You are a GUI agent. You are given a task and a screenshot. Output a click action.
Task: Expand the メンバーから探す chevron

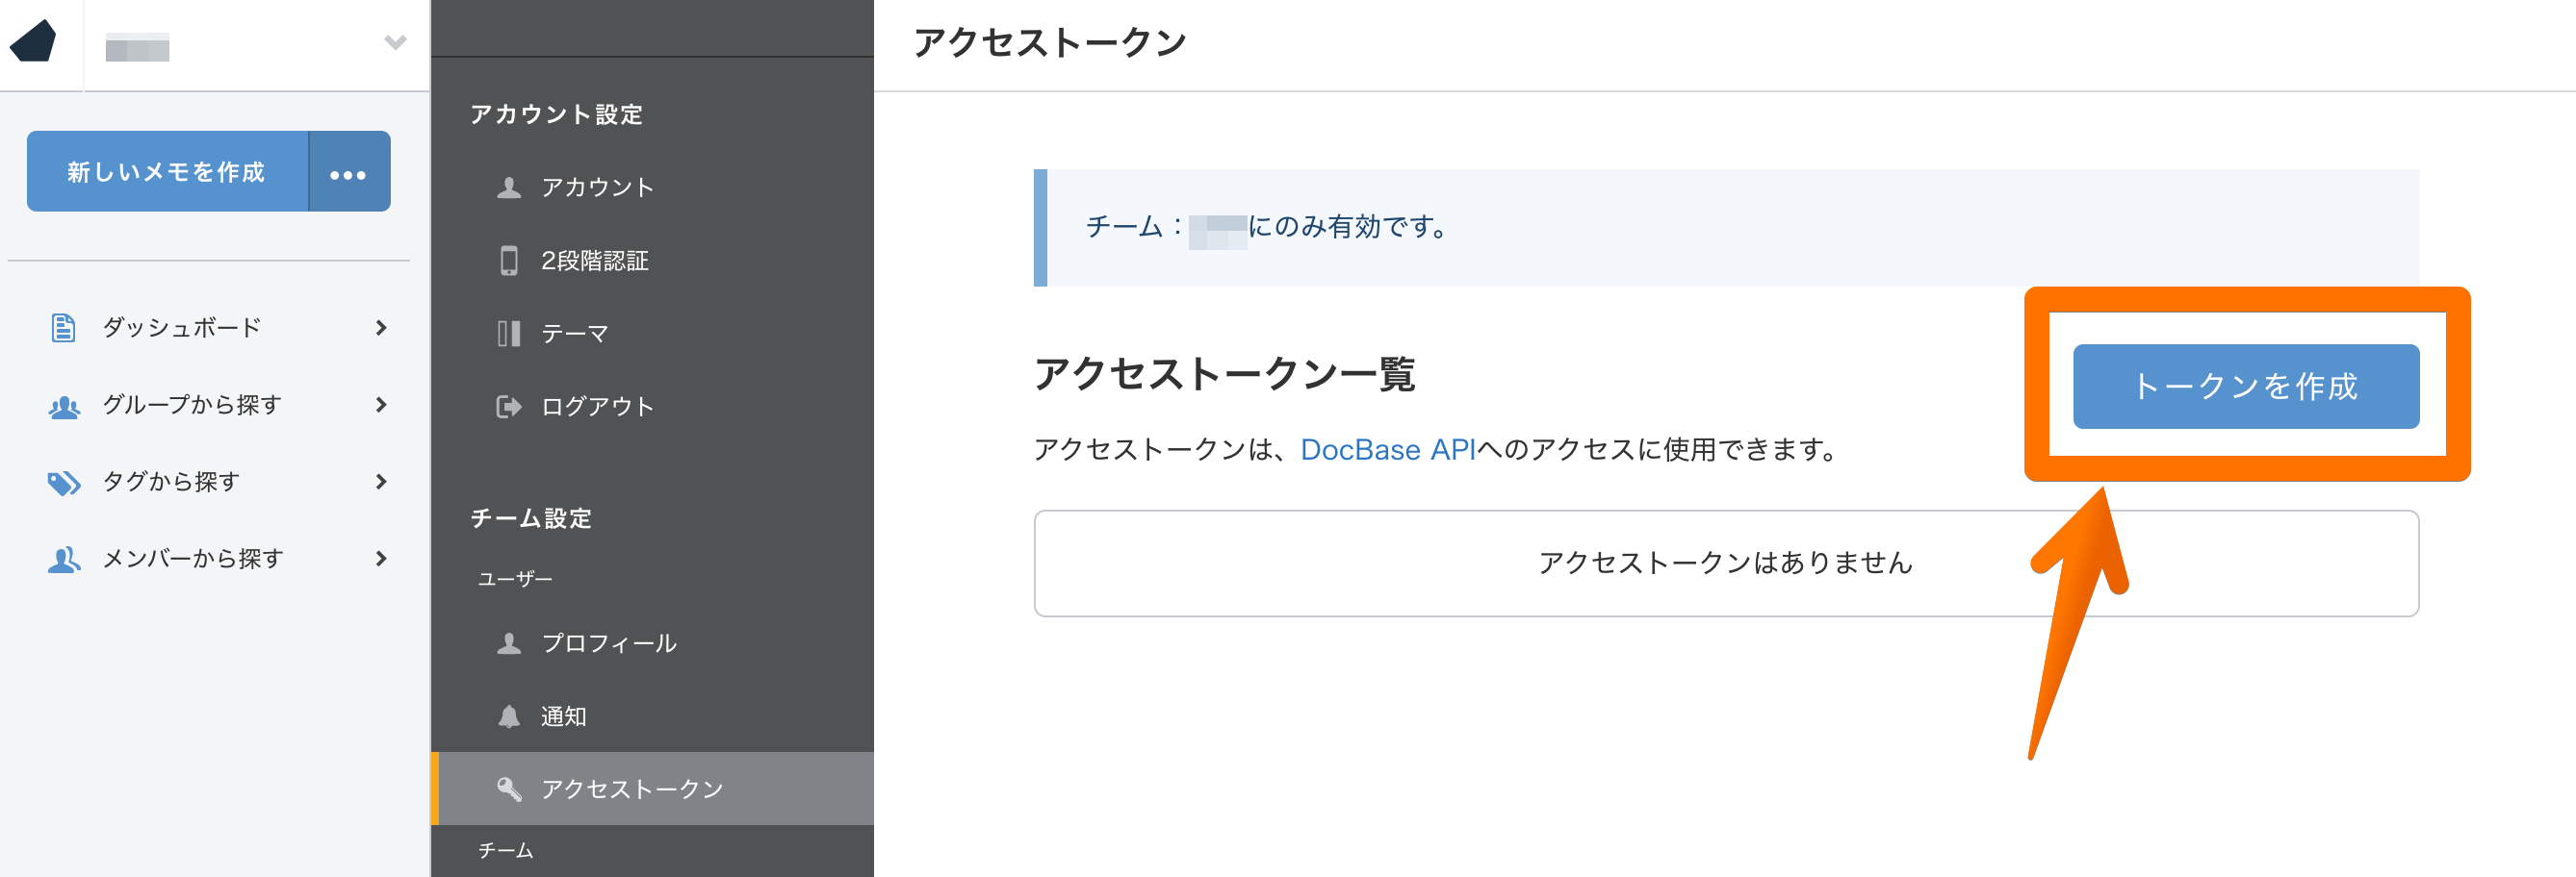[381, 559]
